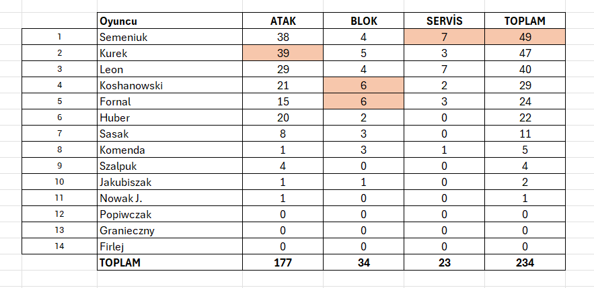Image resolution: width=594 pixels, height=288 pixels.
Task: Click the BLOK column header cell
Action: click(x=364, y=21)
